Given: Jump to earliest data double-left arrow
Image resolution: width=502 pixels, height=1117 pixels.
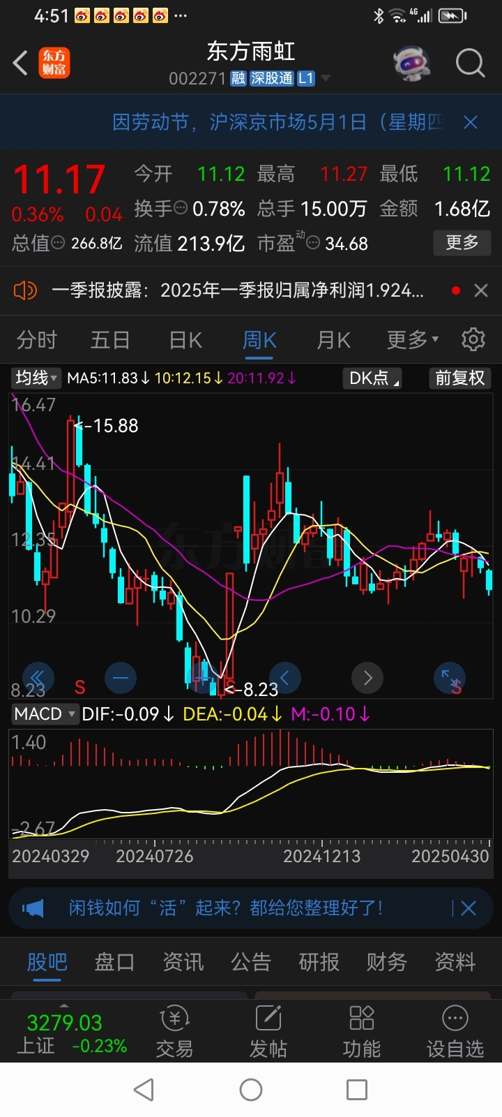Looking at the screenshot, I should click(x=38, y=677).
